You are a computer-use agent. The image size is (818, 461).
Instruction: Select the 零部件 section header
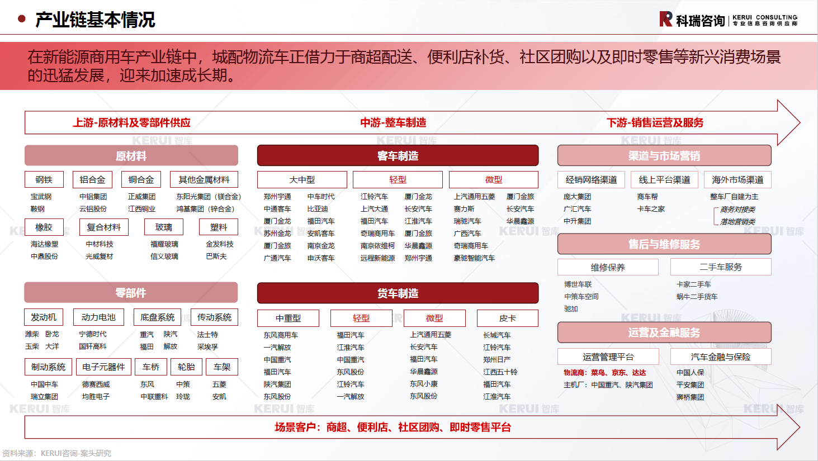(131, 293)
